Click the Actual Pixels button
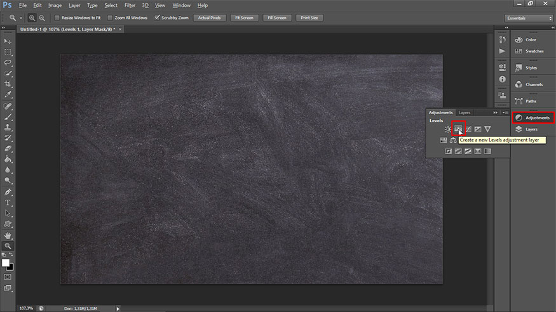This screenshot has height=312, width=556. [209, 18]
